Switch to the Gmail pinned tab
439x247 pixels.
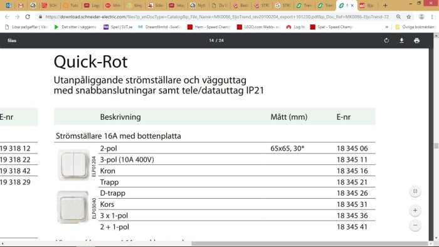pos(21,5)
